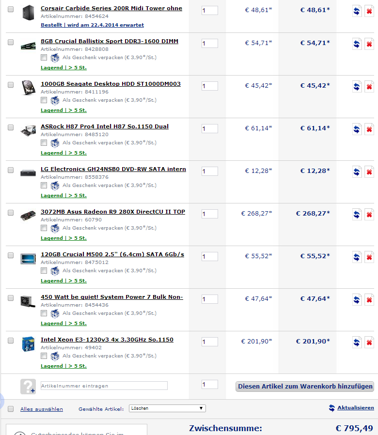Focus the Artikelnummer eintragen field

point(104,386)
